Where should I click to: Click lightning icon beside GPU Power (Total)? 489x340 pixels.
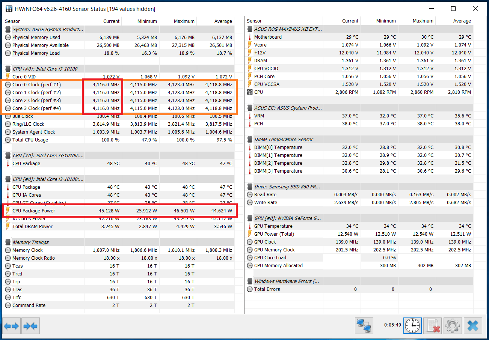tap(250, 234)
